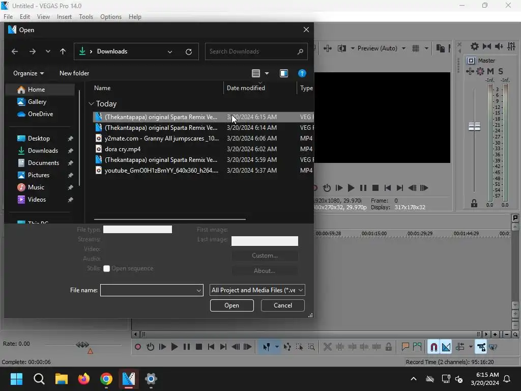Open the Insert menu
The image size is (521, 391).
pos(64,17)
